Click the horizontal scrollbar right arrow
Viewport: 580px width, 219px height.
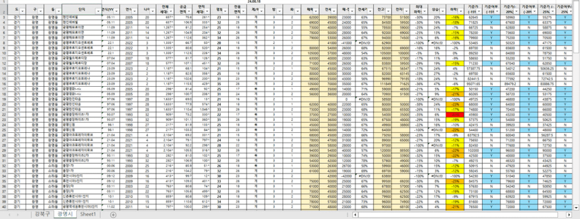click(569, 214)
